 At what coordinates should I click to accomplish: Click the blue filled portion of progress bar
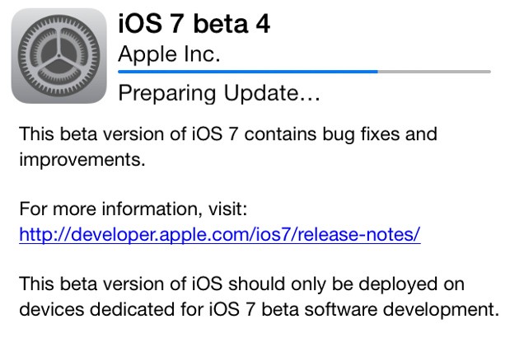coord(247,72)
